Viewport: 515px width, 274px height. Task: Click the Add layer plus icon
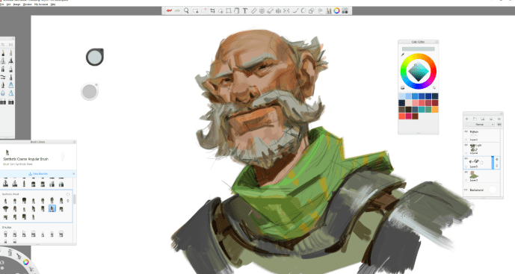pyautogui.click(x=466, y=119)
